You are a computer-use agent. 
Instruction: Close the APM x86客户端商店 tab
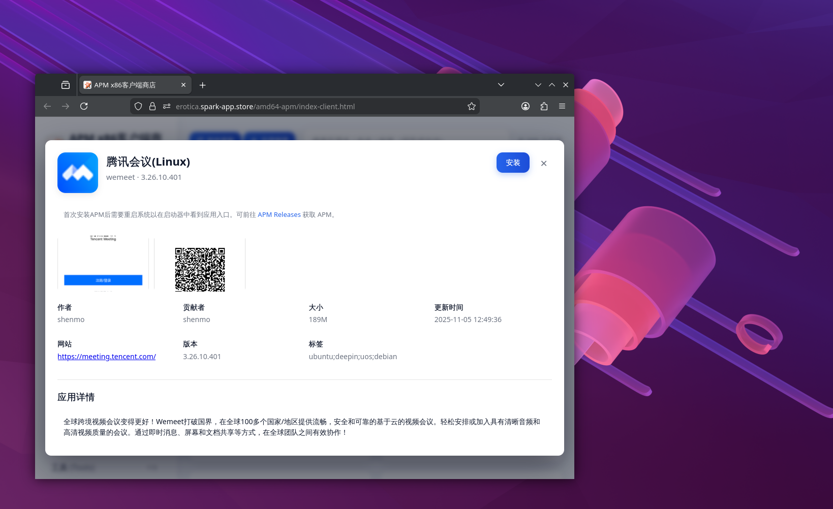click(183, 85)
